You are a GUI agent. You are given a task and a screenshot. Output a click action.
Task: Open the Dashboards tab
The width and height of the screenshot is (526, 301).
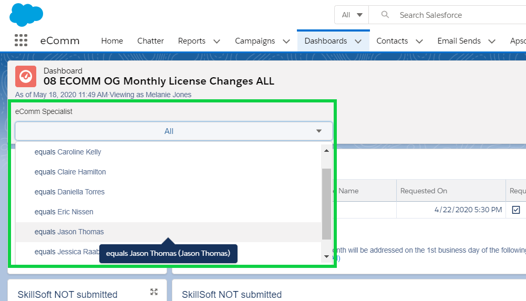326,41
